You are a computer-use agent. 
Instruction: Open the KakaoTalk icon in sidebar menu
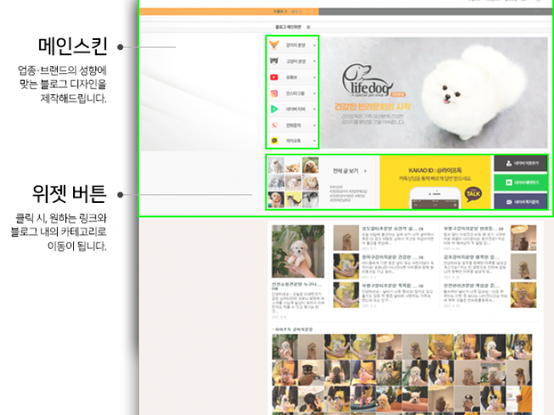274,141
